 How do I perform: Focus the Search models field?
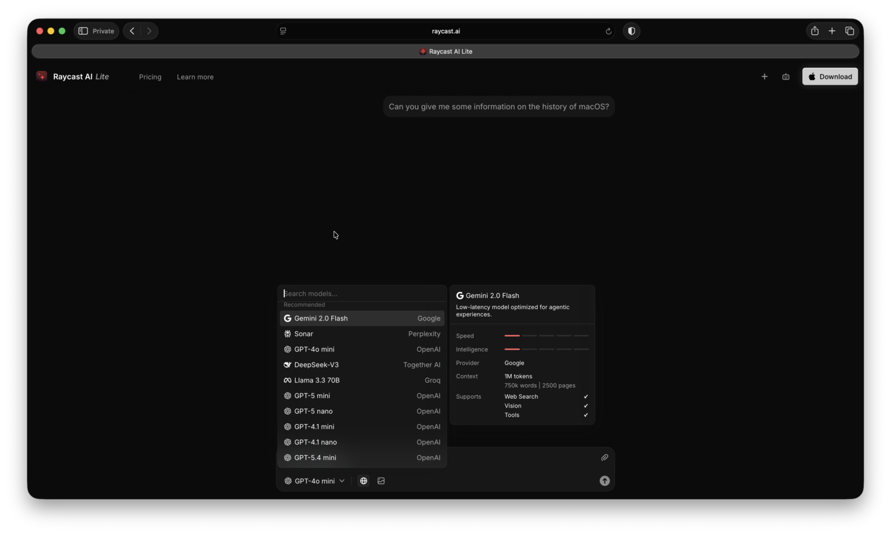tap(362, 293)
